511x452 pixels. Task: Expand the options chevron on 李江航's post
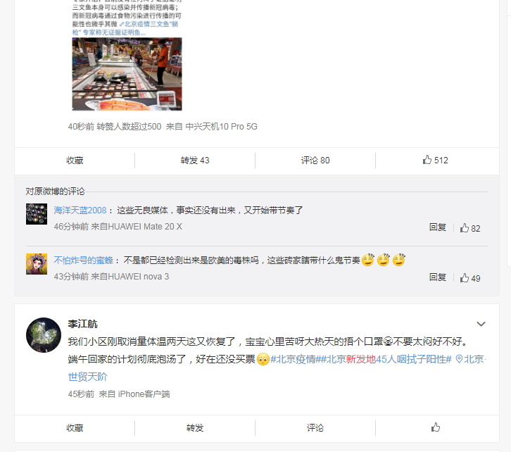coord(481,324)
